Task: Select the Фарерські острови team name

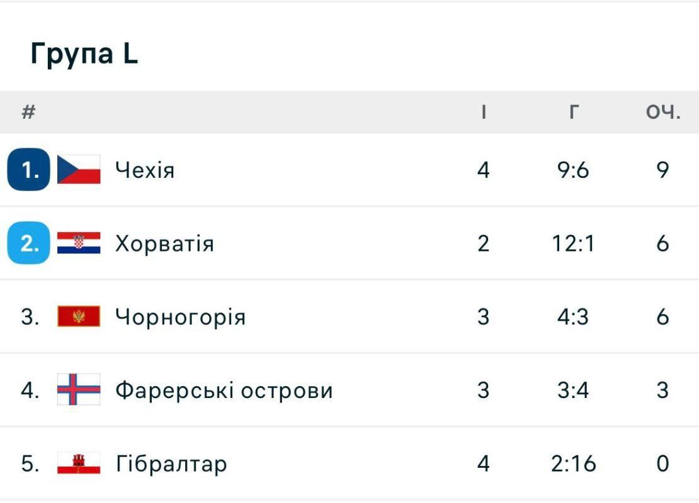Action: pos(224,390)
